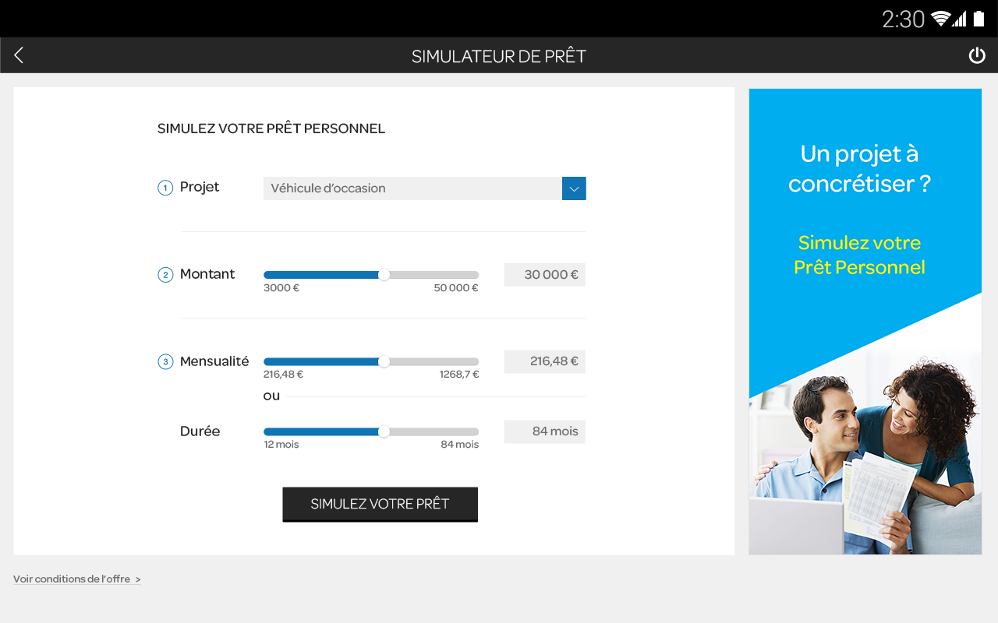998x623 pixels.
Task: Click the 3000 € minimum amount label
Action: [281, 288]
